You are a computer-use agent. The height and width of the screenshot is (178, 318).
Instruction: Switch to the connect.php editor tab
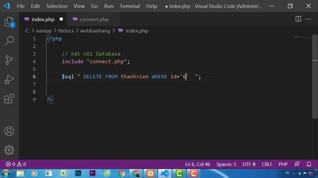[x=94, y=19]
